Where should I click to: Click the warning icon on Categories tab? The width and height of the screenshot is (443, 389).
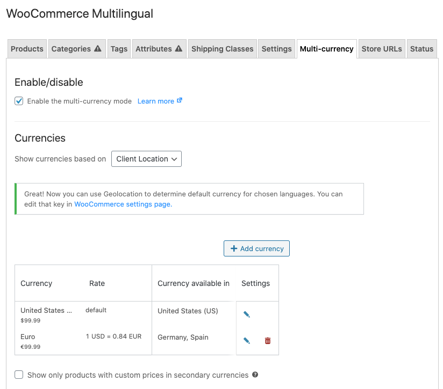[x=98, y=49]
